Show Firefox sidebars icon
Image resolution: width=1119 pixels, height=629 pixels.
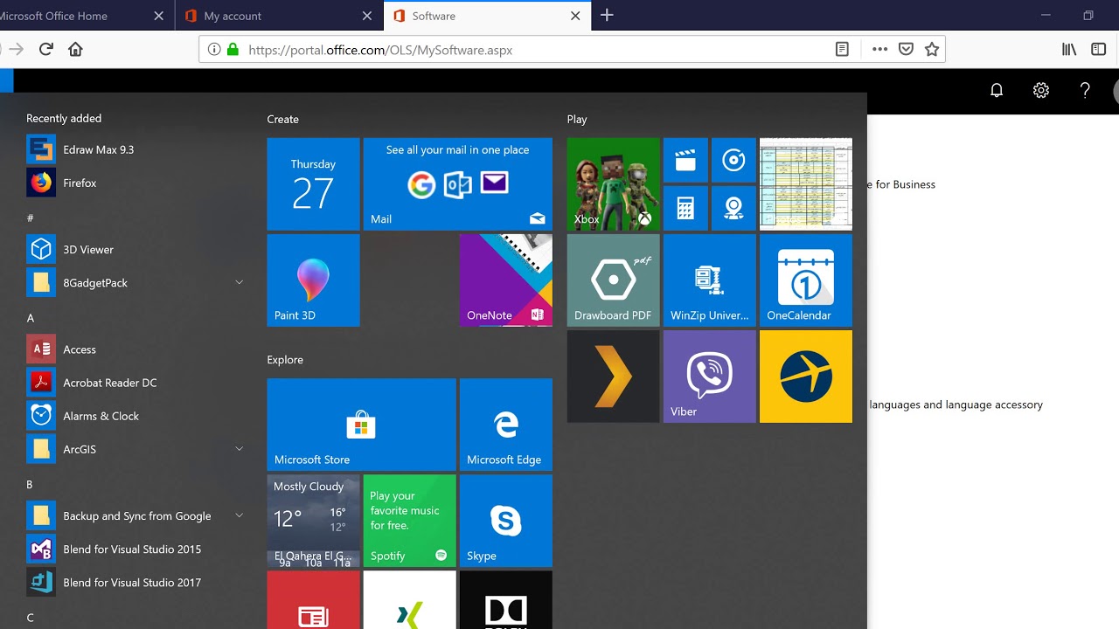(x=1099, y=50)
